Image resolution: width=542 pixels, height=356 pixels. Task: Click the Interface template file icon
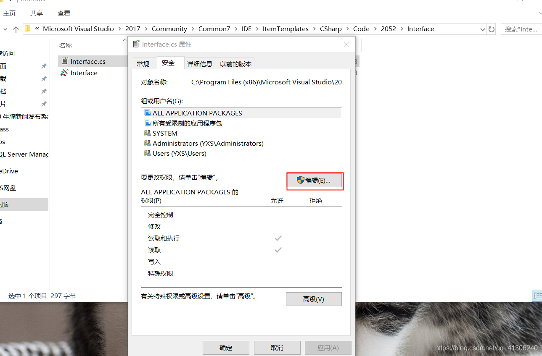point(64,73)
